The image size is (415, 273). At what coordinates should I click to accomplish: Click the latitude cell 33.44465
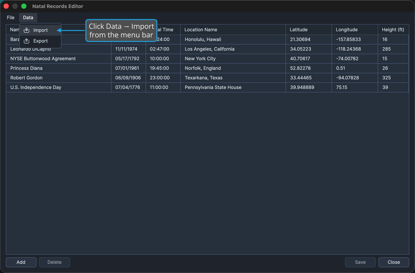[x=309, y=78]
